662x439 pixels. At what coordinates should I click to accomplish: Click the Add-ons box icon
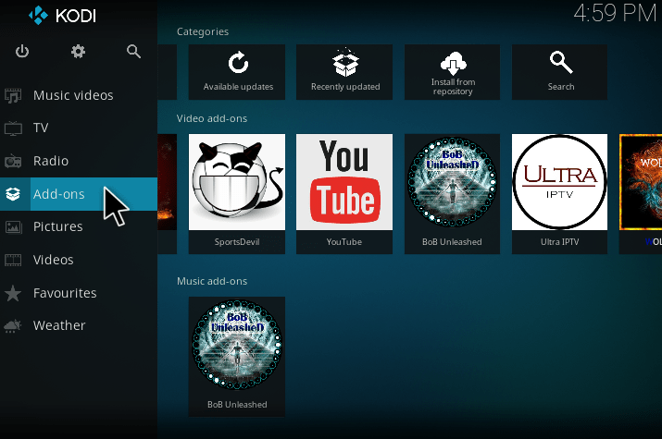(x=13, y=194)
